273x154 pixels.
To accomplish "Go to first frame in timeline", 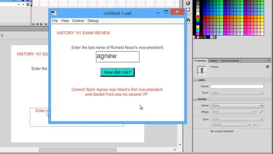I will tap(33, 24).
